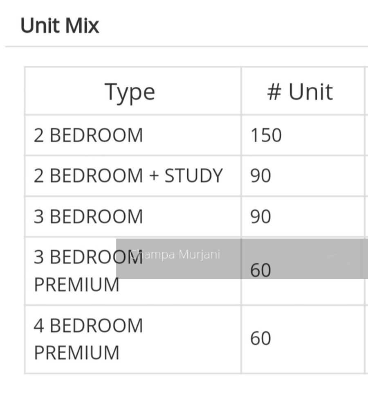Click 60 in the 4 BEDROOM PREMIUM row

click(x=260, y=339)
